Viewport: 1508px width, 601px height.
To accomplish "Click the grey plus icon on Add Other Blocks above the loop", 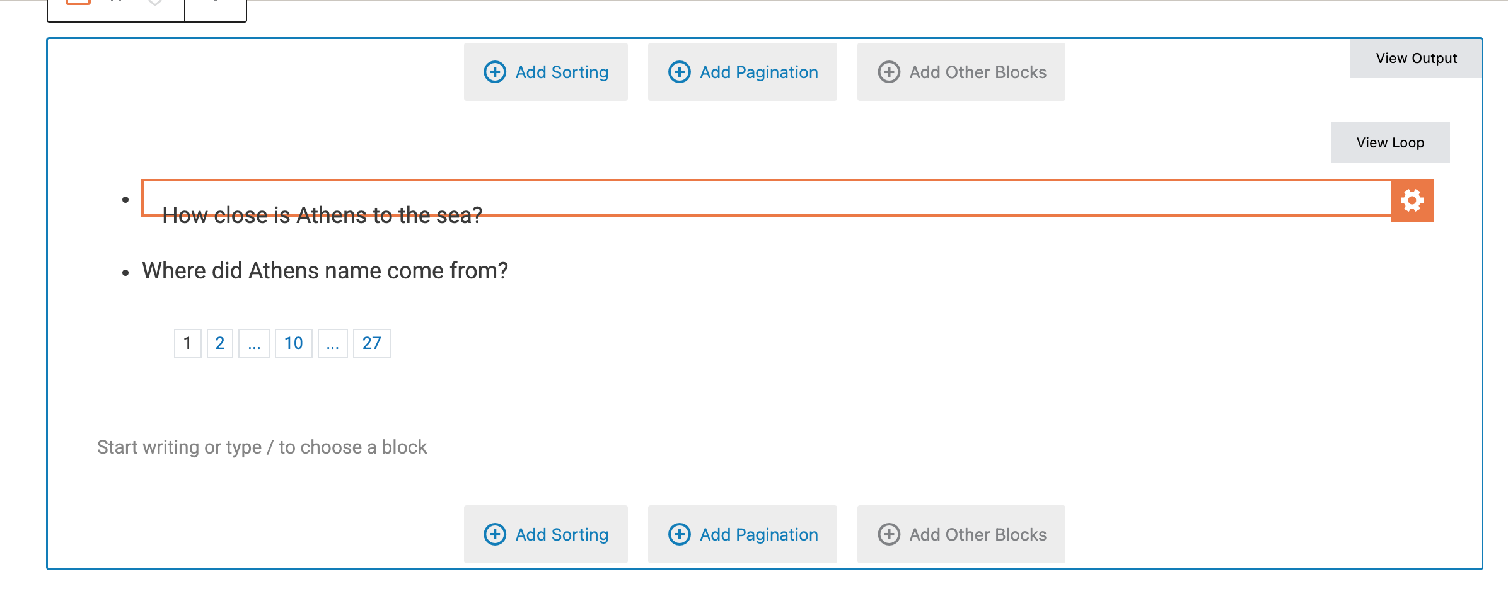I will [x=889, y=72].
